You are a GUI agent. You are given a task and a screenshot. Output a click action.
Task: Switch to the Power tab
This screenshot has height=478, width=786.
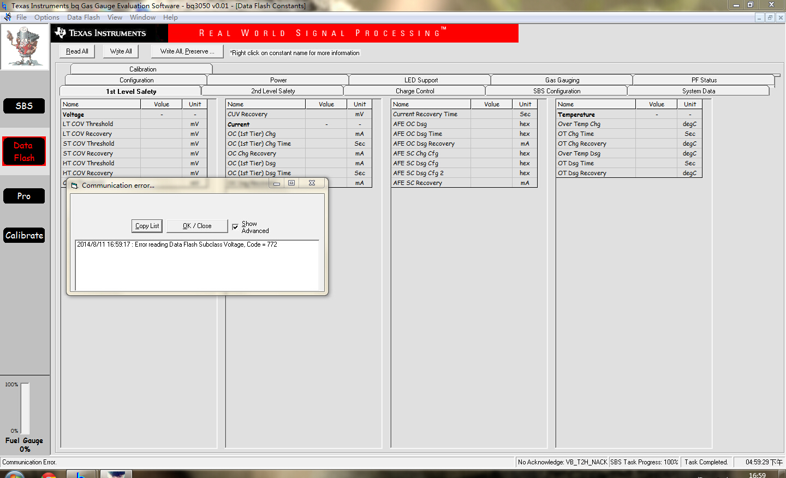click(278, 80)
